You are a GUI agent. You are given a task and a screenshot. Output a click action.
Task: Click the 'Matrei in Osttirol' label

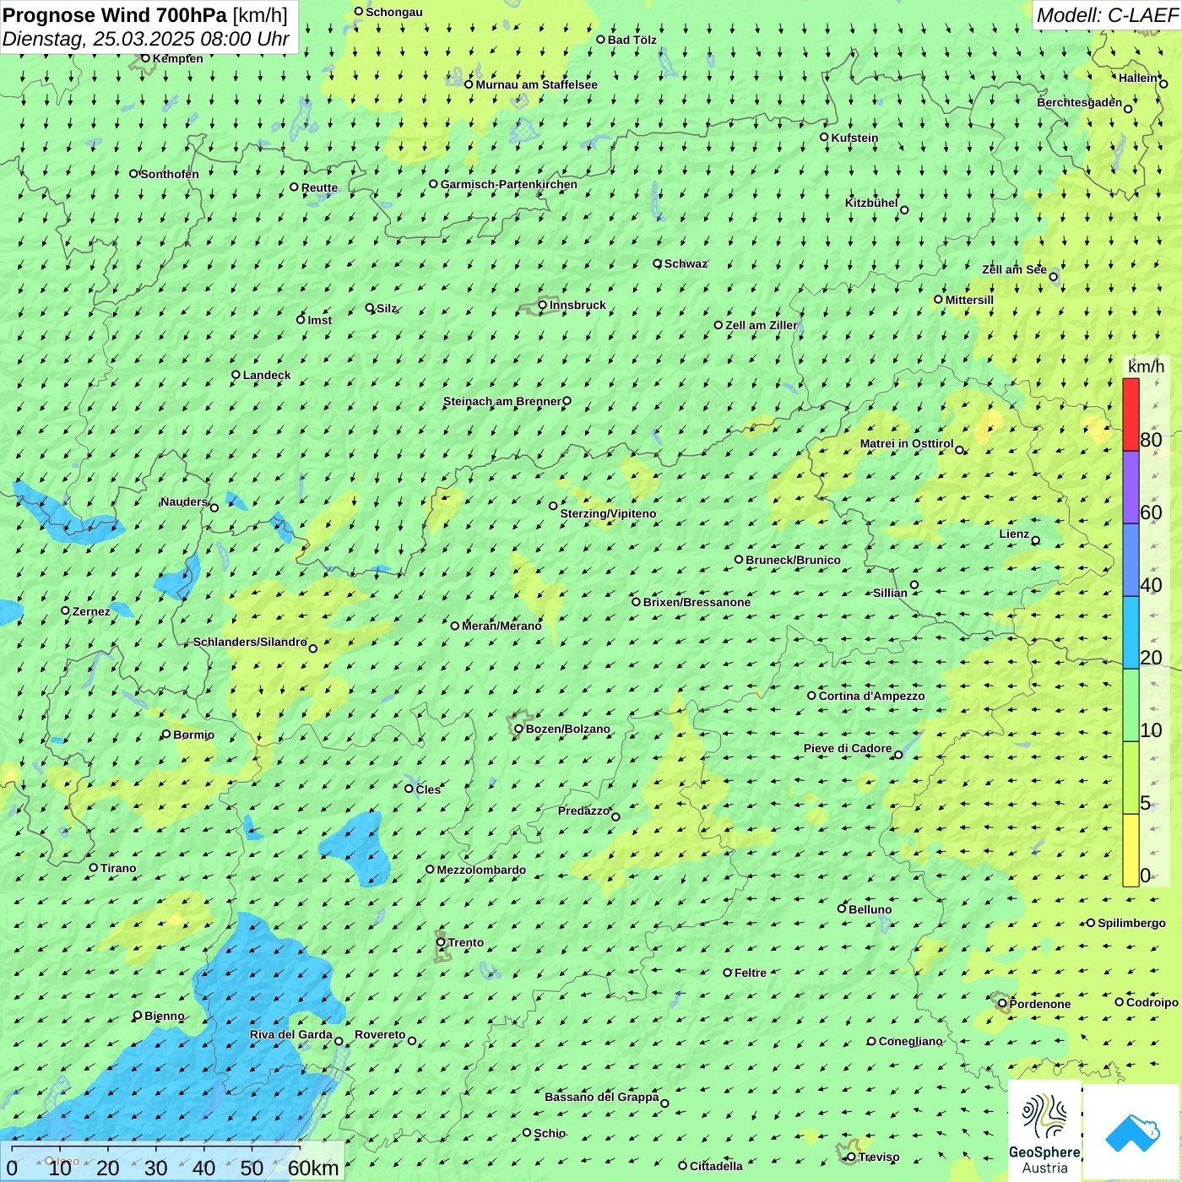[907, 443]
